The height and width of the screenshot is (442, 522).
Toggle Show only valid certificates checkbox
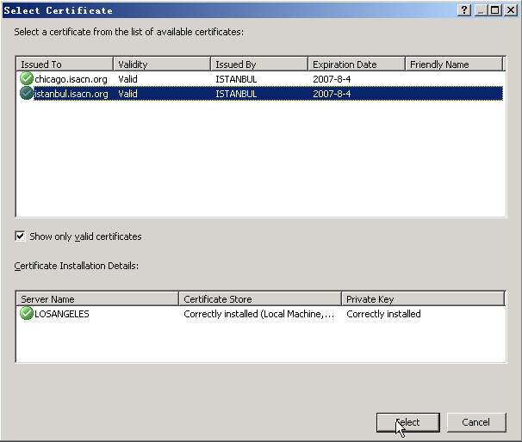point(21,236)
